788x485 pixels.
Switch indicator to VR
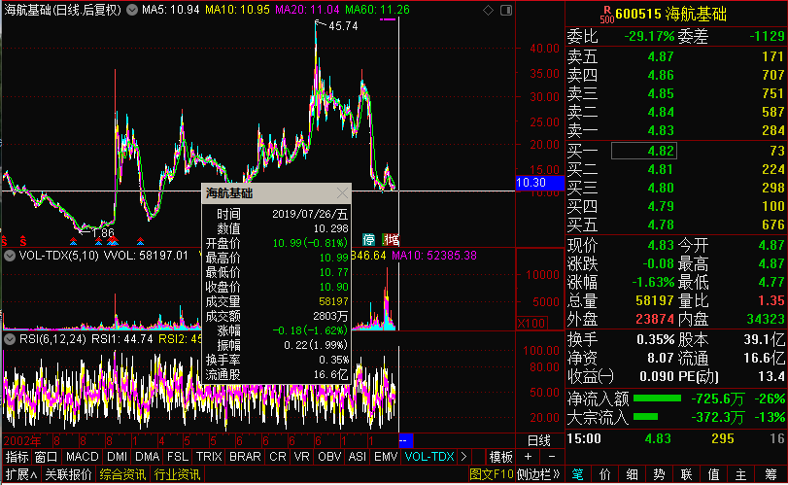301,457
